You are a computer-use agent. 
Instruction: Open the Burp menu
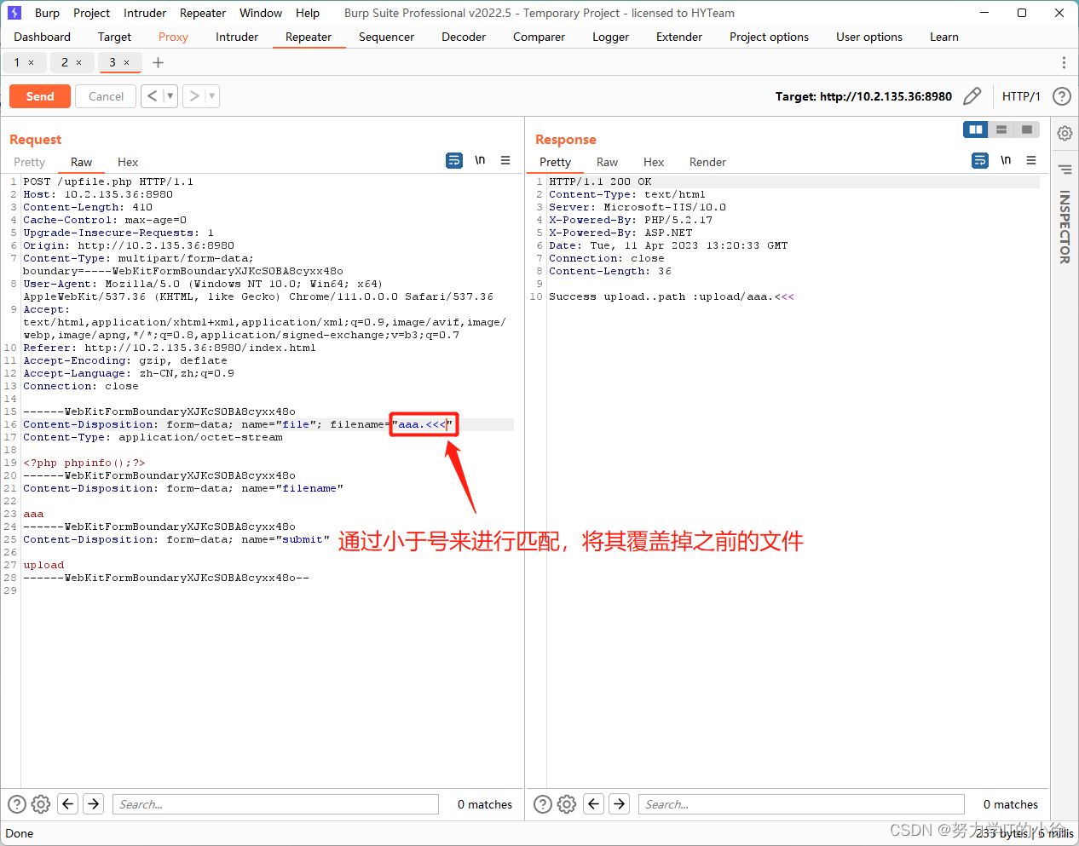[47, 13]
